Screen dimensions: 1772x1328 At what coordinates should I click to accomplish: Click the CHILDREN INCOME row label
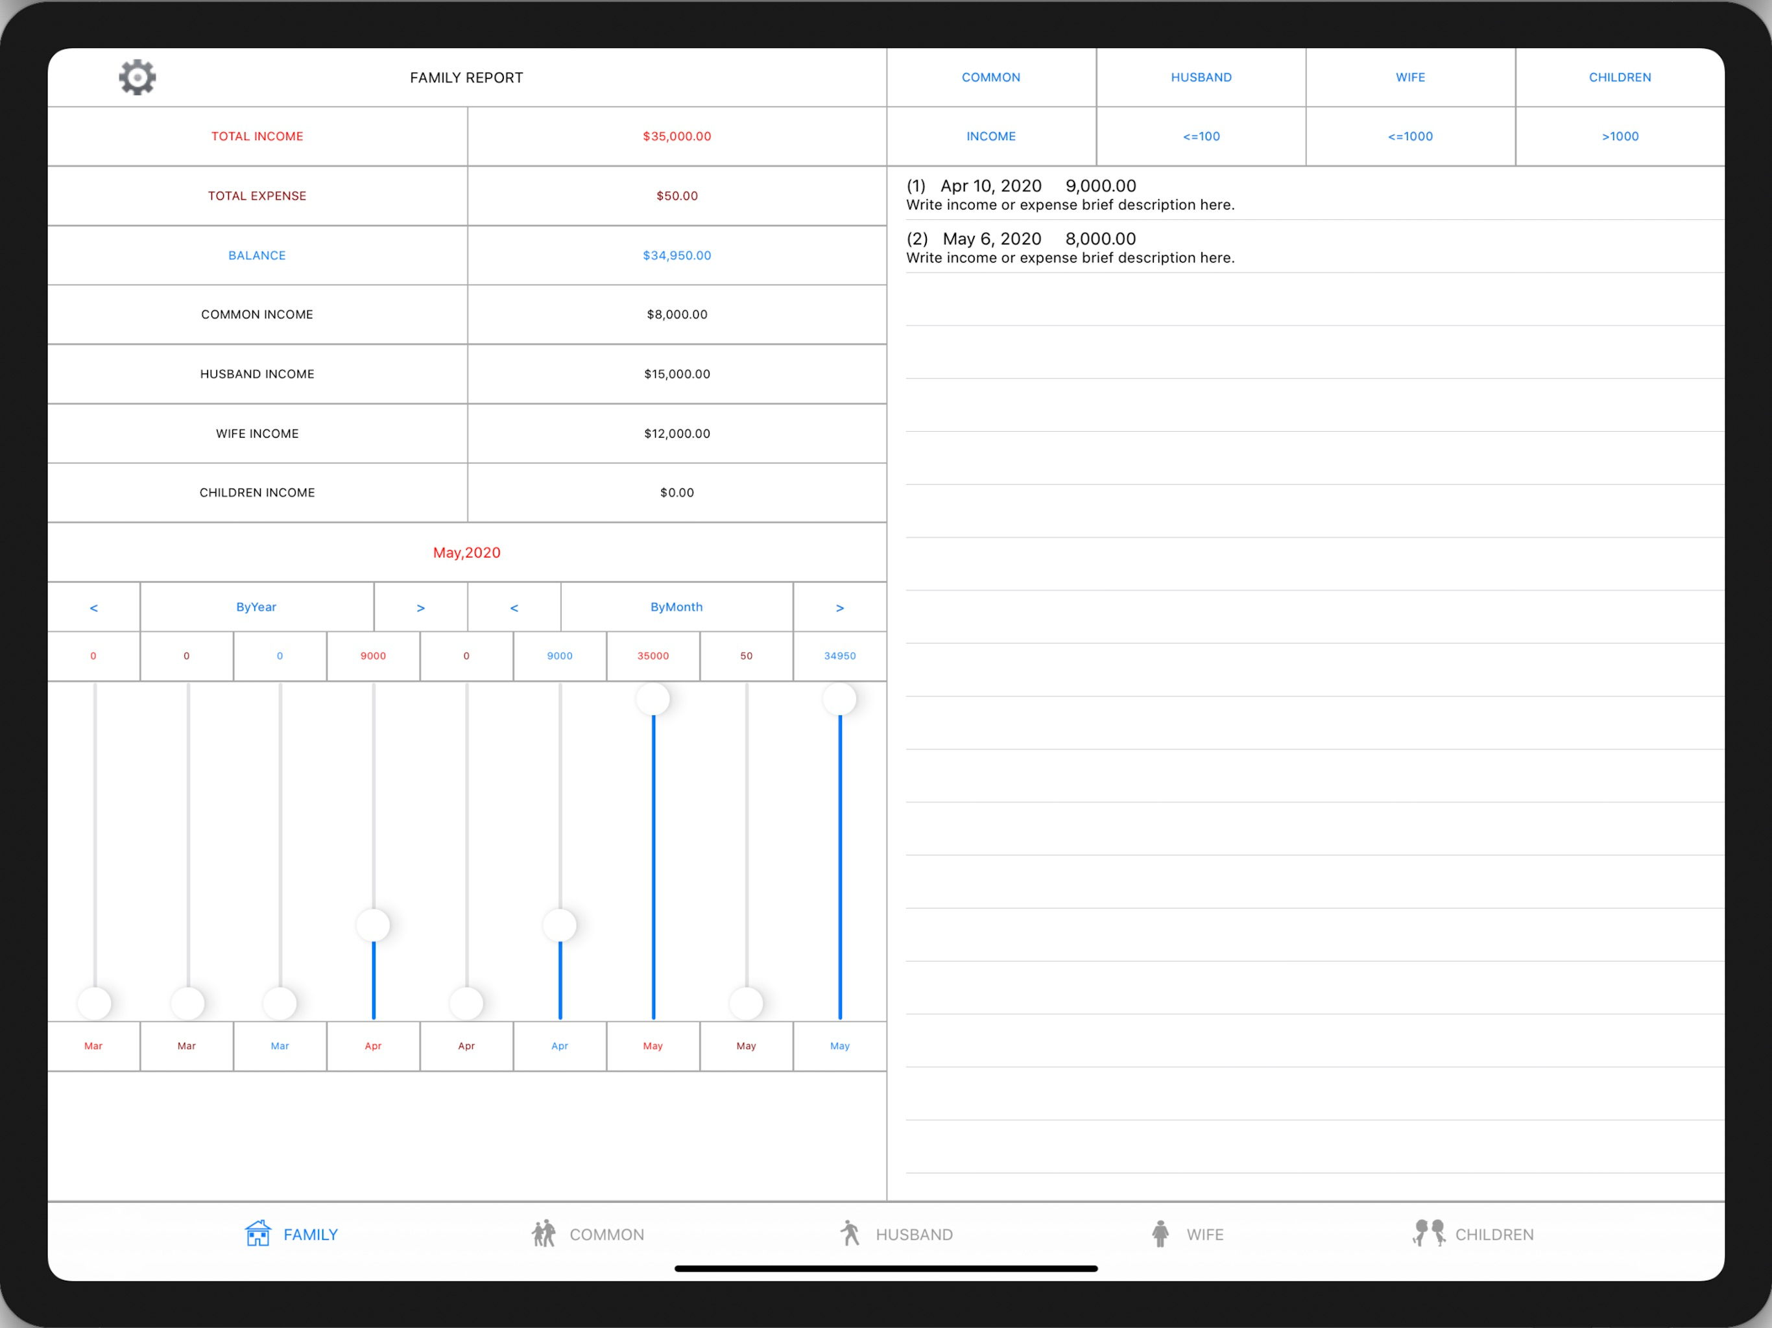[x=257, y=493]
